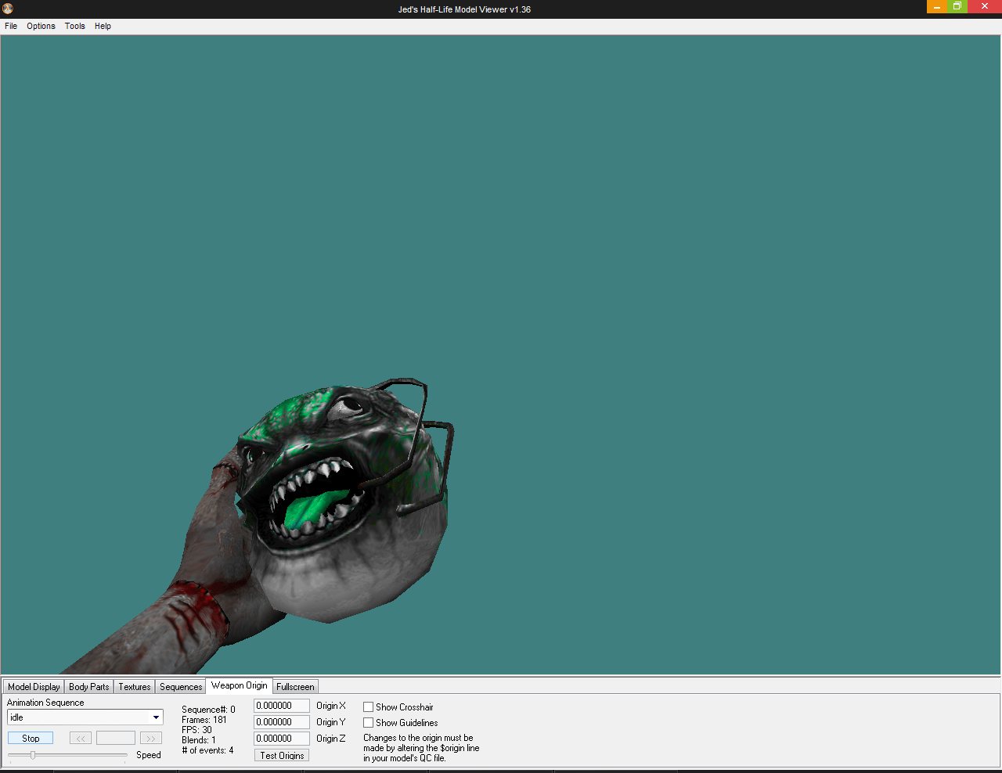The image size is (1002, 773).
Task: Adjust the animation Speed slider
Action: pyautogui.click(x=67, y=755)
